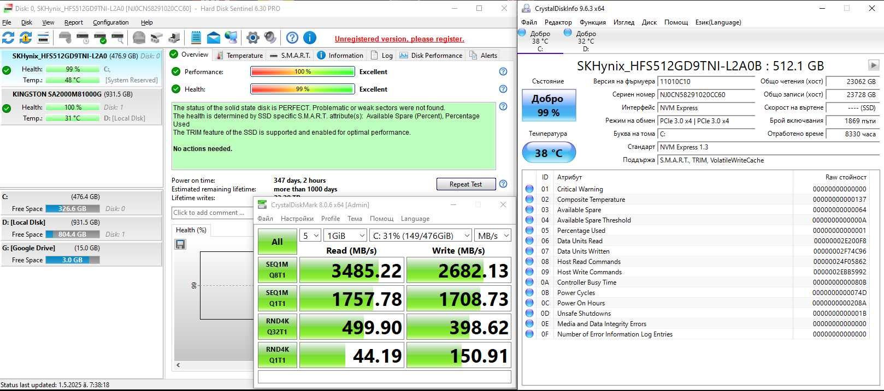Click the blue info circle toolbar icon
Screen dimensions: 884x391
(310, 38)
